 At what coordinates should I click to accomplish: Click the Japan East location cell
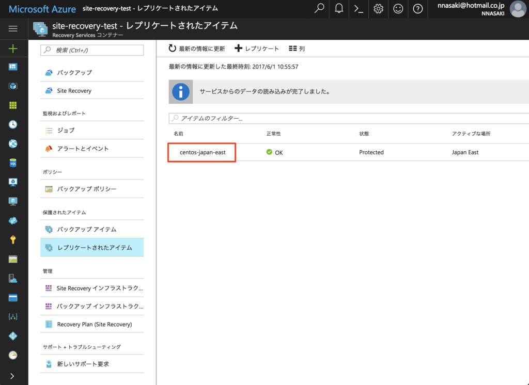click(x=465, y=152)
